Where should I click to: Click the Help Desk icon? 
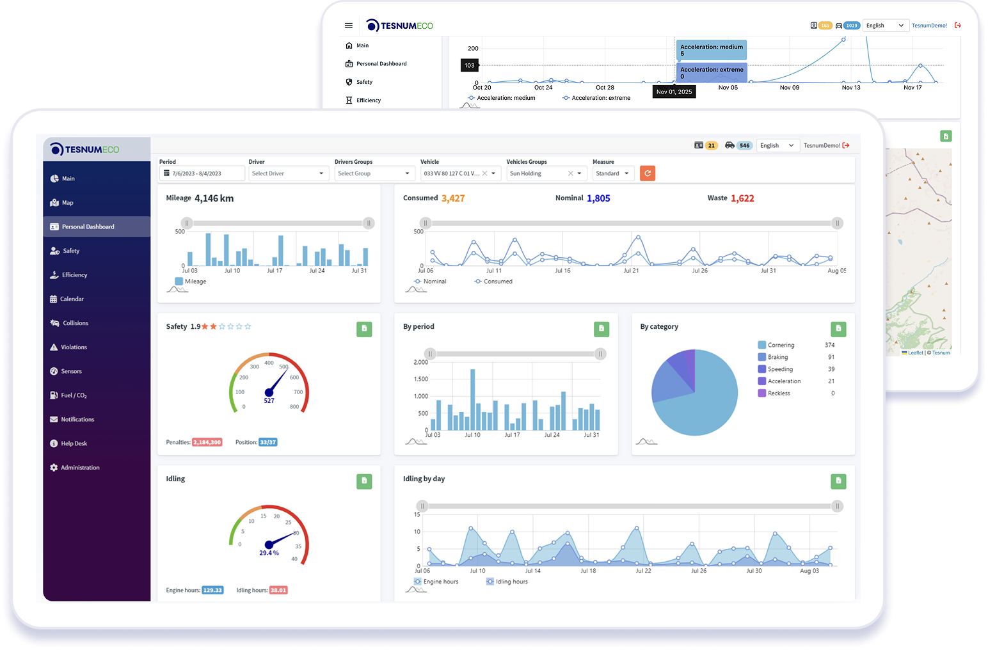(54, 443)
